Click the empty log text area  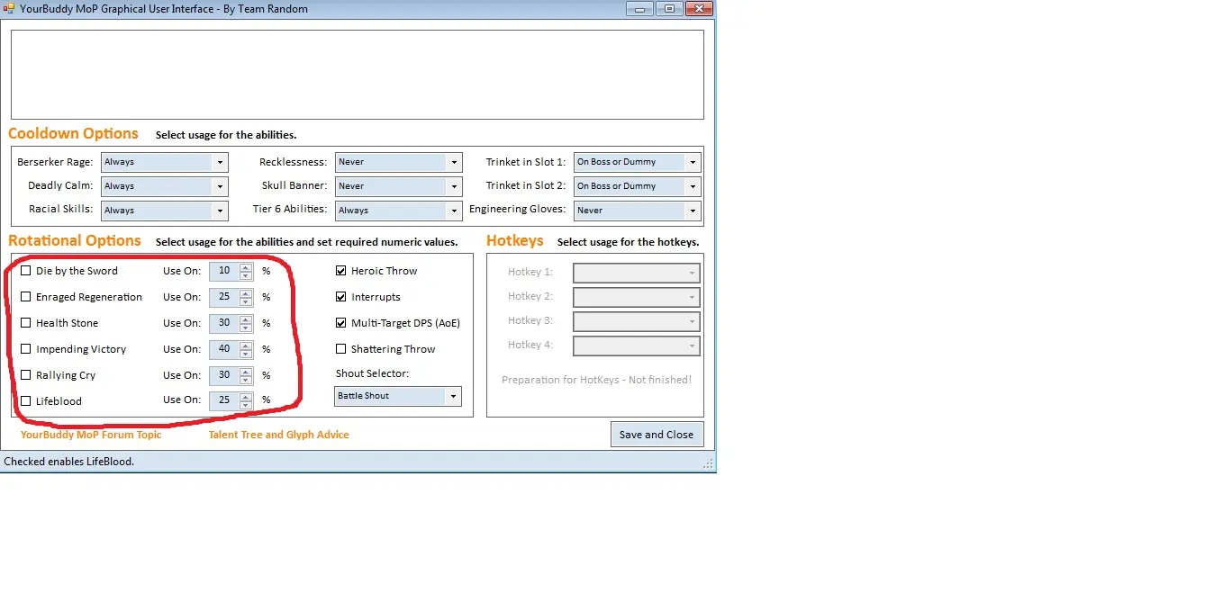point(357,75)
